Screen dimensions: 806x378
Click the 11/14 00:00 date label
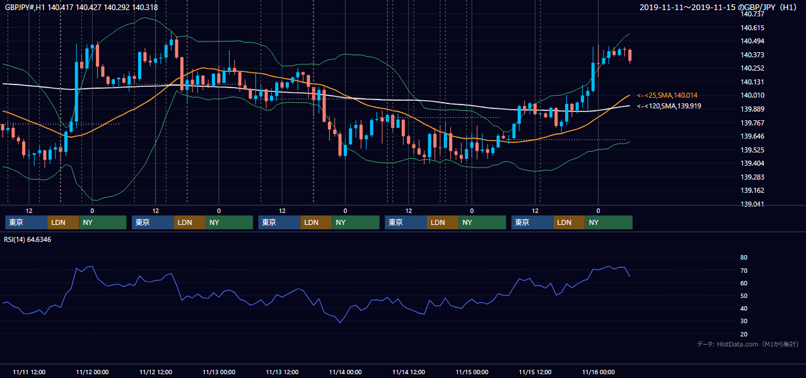click(x=345, y=372)
